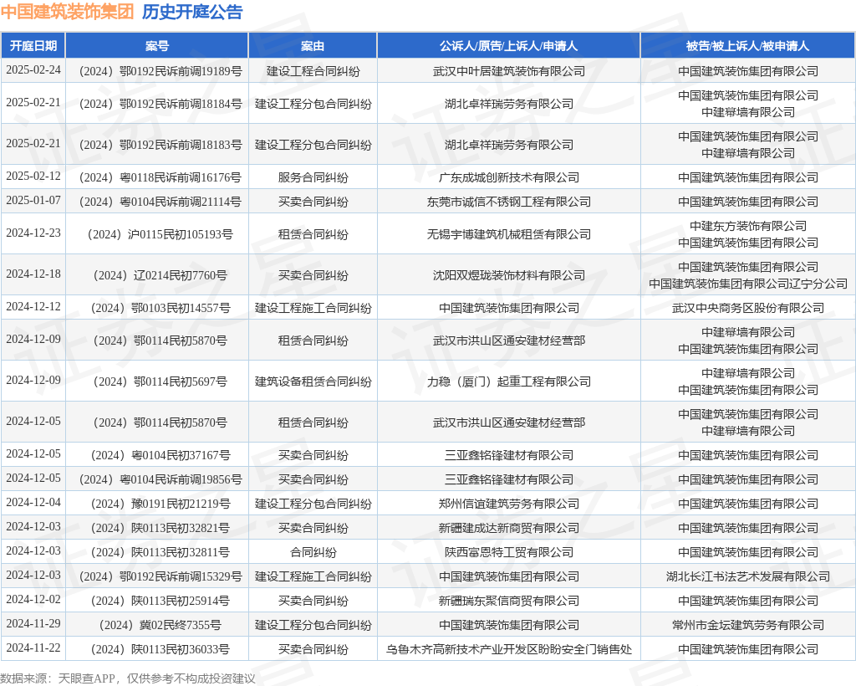
Task: Click plaintiff 郑州信谊建筑劳务有限公司
Action: pos(509,504)
